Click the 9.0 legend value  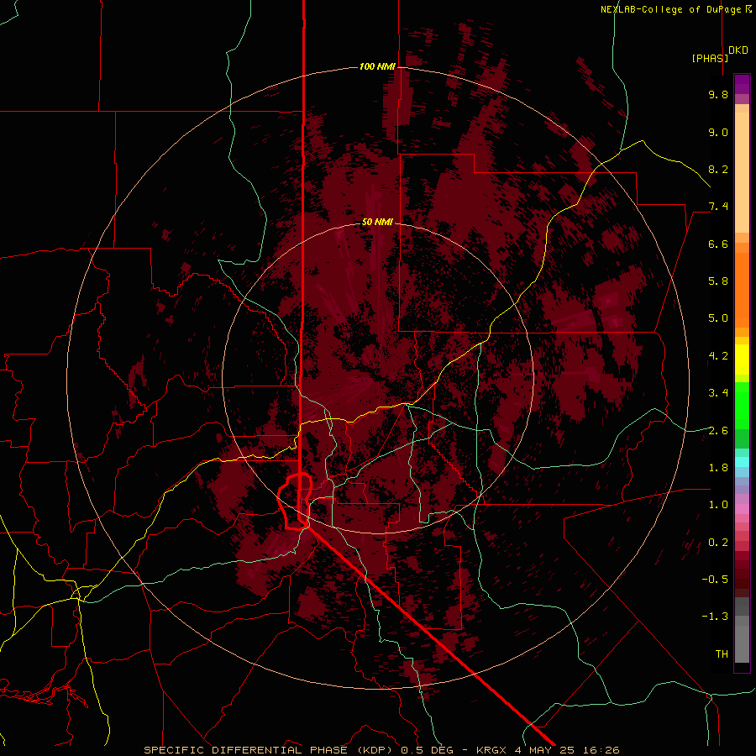(x=718, y=132)
